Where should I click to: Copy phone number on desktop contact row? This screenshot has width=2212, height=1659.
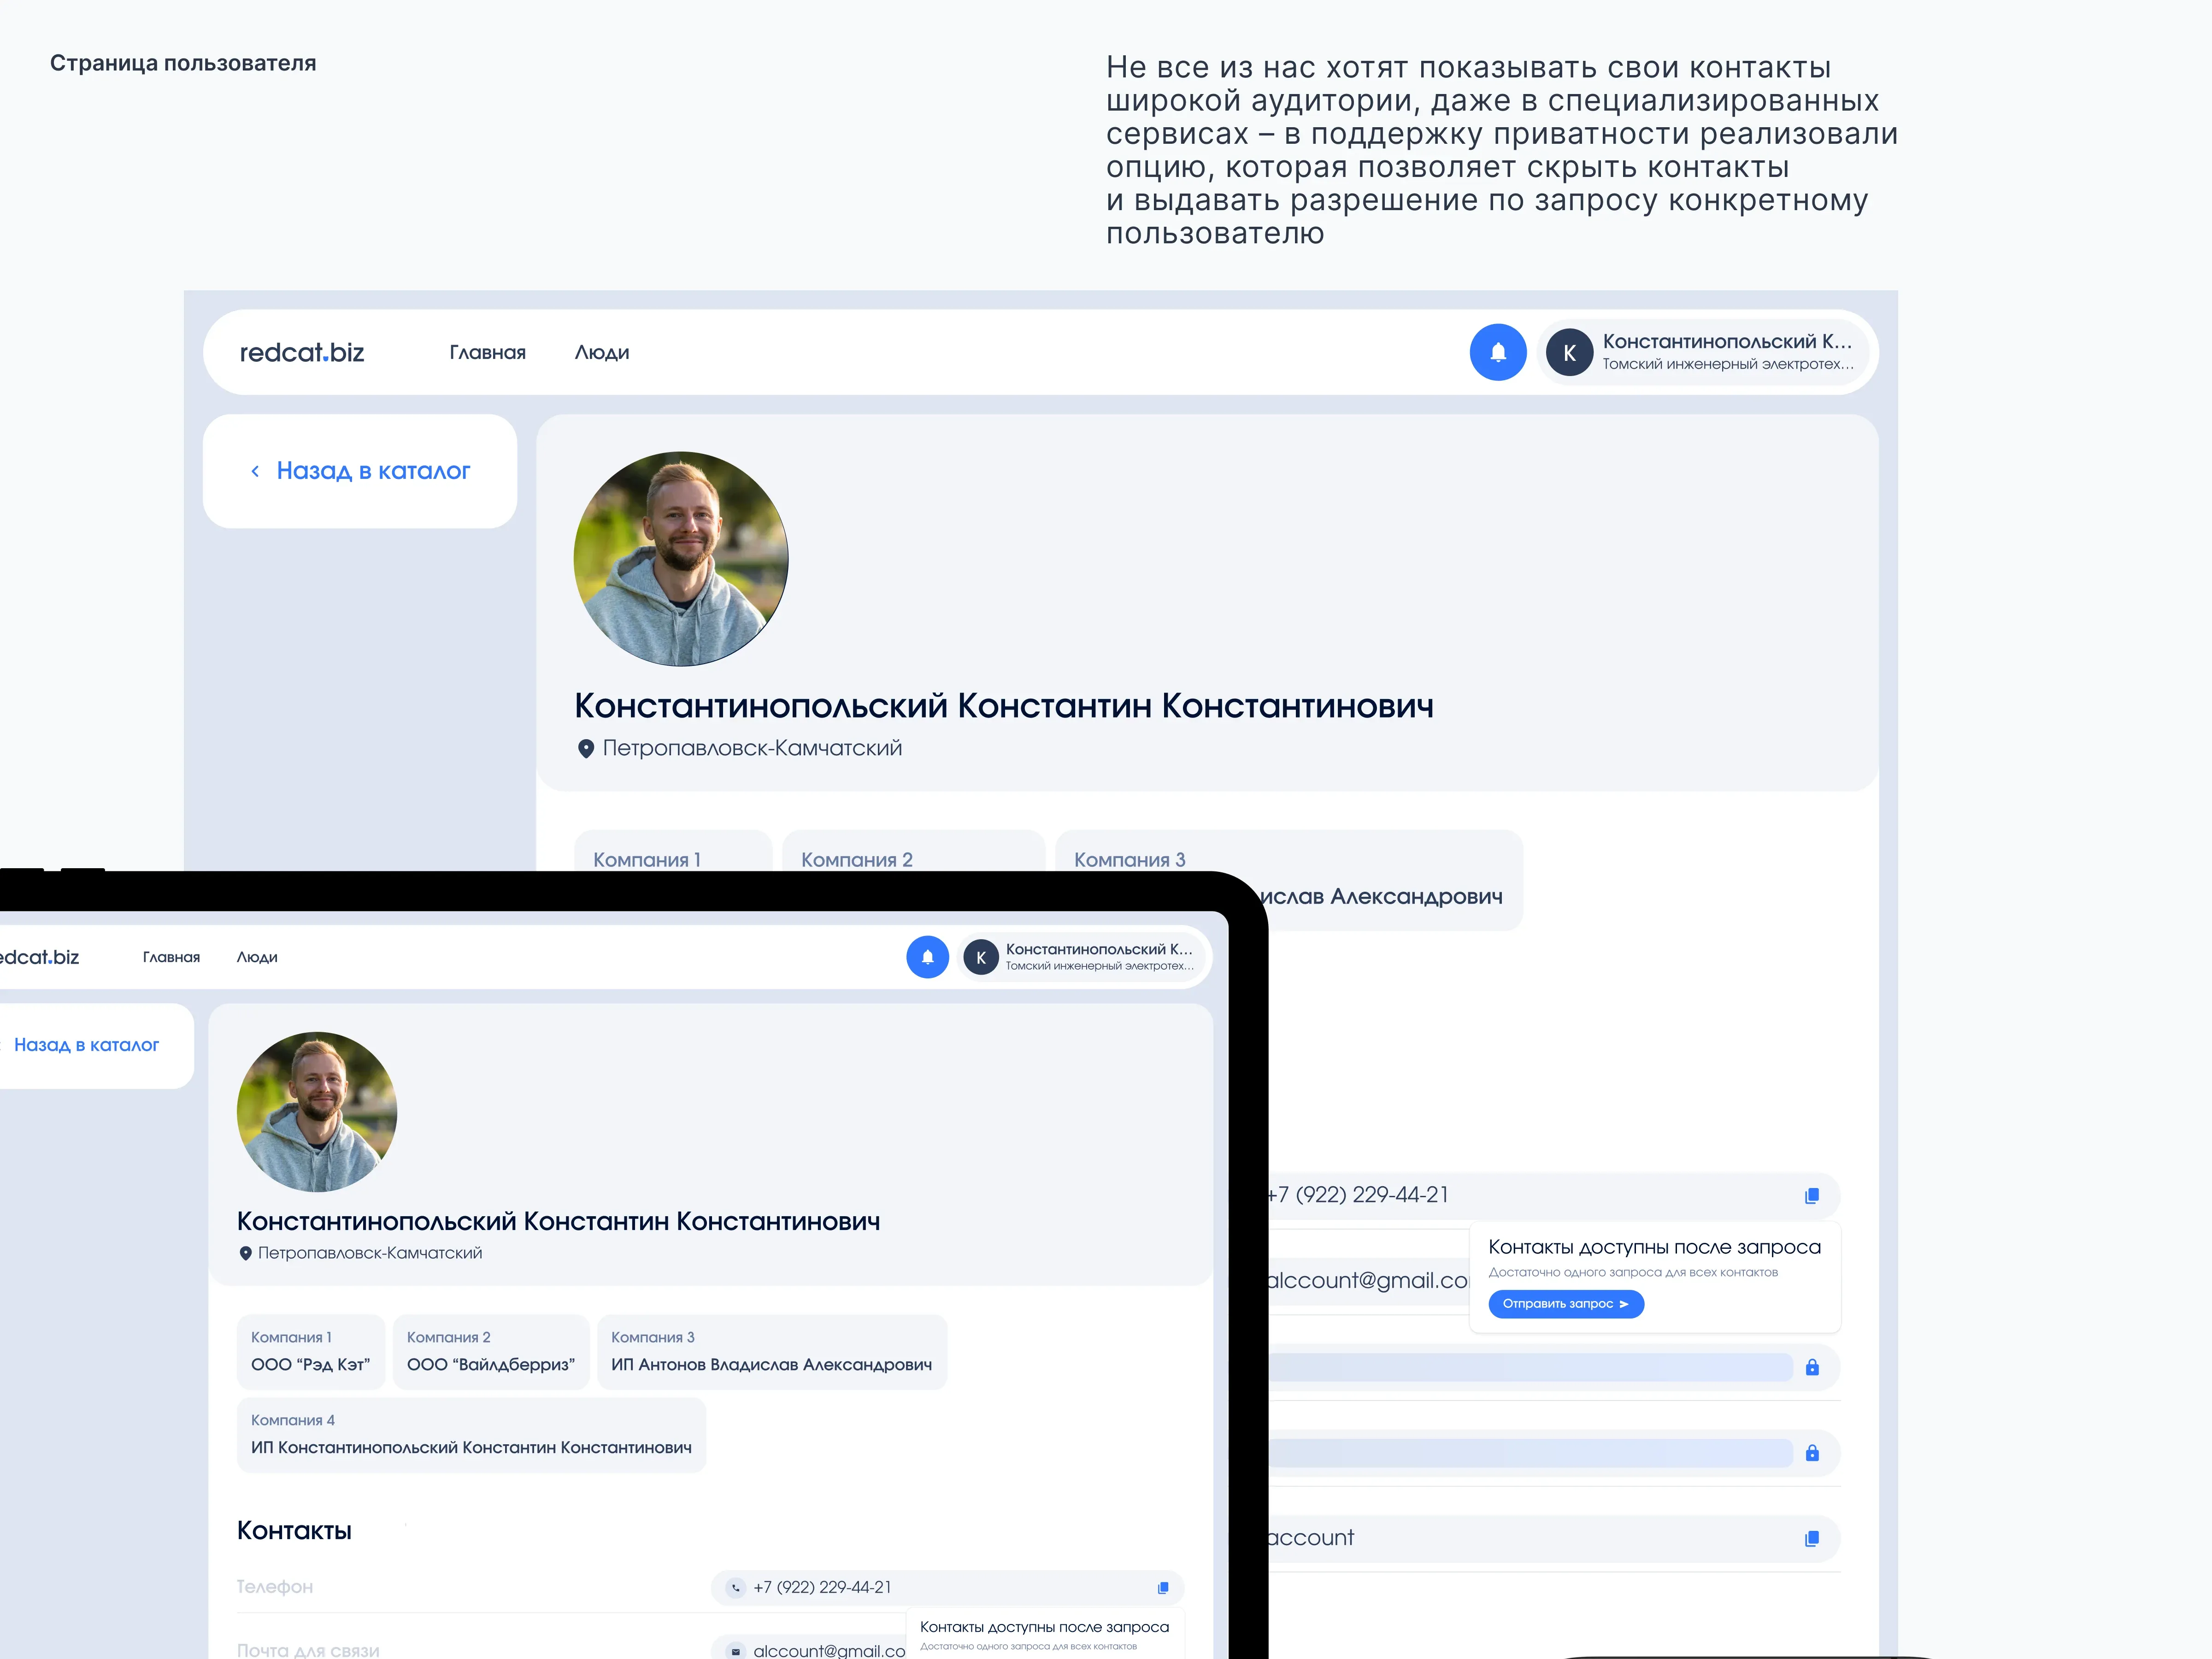(x=1811, y=1196)
